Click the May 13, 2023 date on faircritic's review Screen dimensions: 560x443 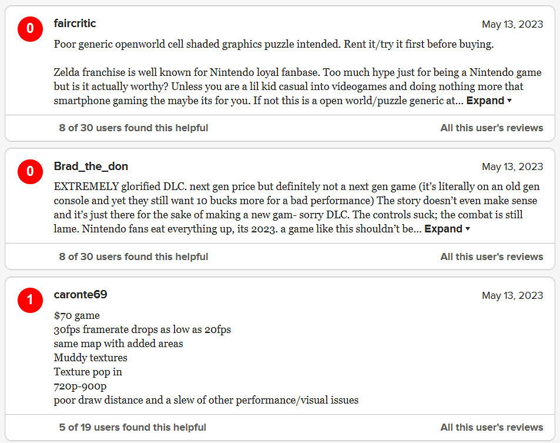(512, 24)
